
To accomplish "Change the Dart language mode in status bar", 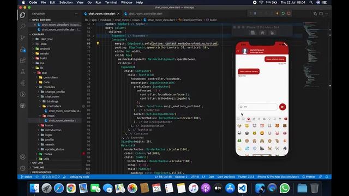I will coord(211,177).
